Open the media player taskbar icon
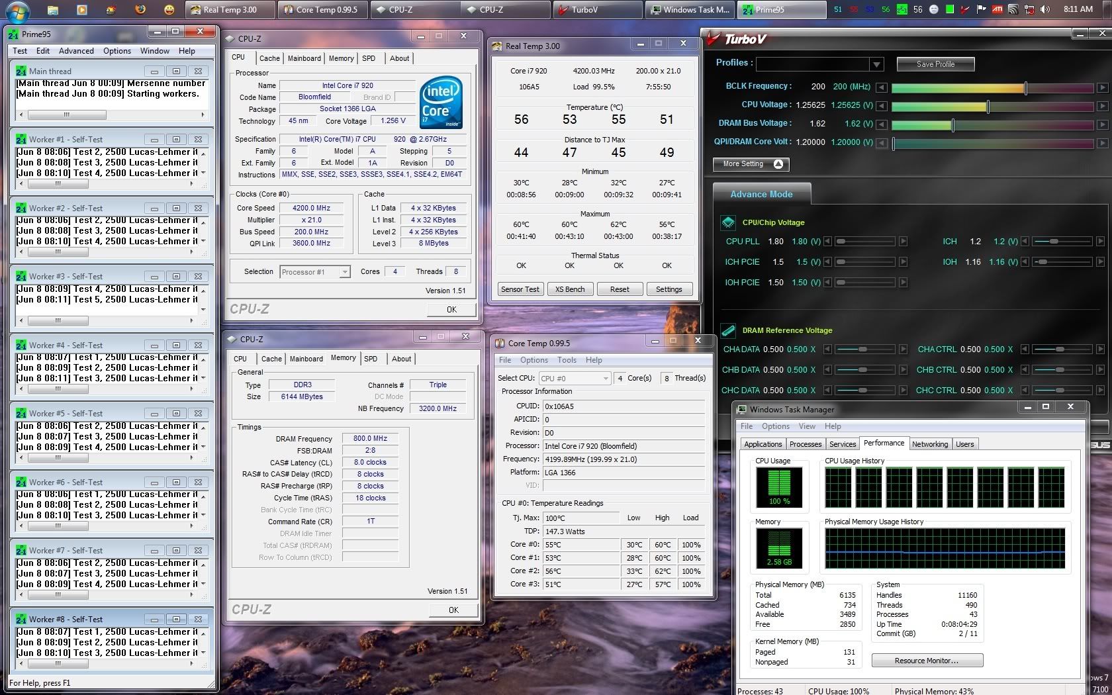This screenshot has height=695, width=1112. (x=82, y=9)
